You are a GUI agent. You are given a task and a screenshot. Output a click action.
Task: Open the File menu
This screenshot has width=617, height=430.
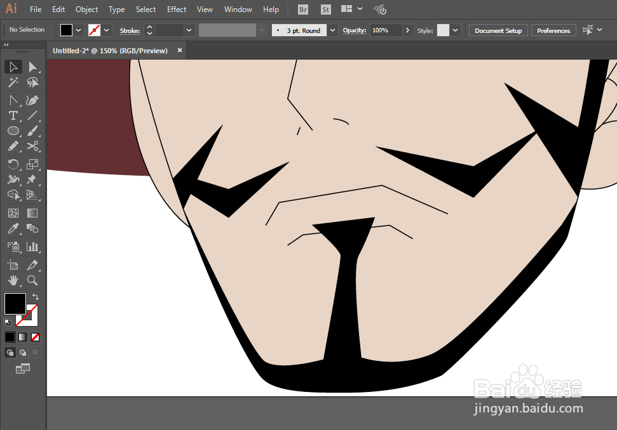tap(36, 10)
